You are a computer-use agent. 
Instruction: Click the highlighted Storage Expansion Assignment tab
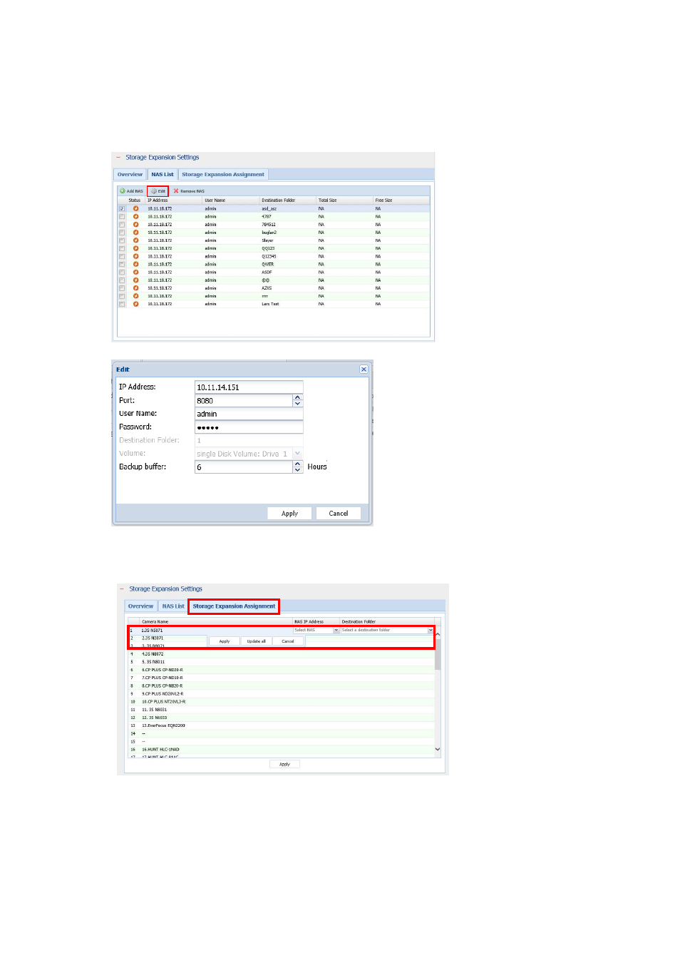[234, 606]
